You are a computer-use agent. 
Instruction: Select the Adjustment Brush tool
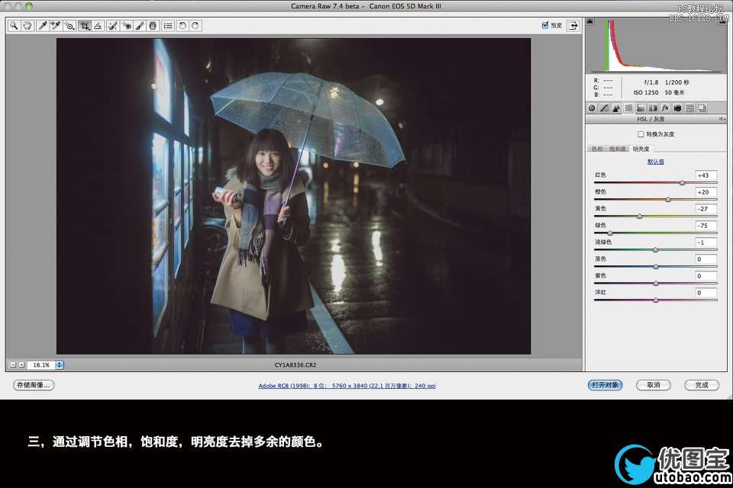(x=139, y=26)
